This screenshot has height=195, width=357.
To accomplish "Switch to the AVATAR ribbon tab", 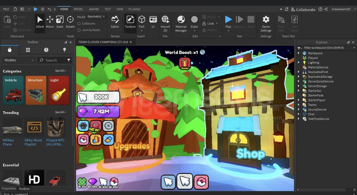I will (x=94, y=9).
